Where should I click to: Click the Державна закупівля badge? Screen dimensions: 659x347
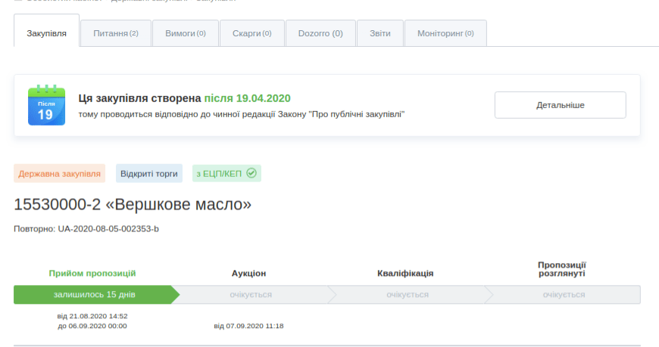coord(60,173)
